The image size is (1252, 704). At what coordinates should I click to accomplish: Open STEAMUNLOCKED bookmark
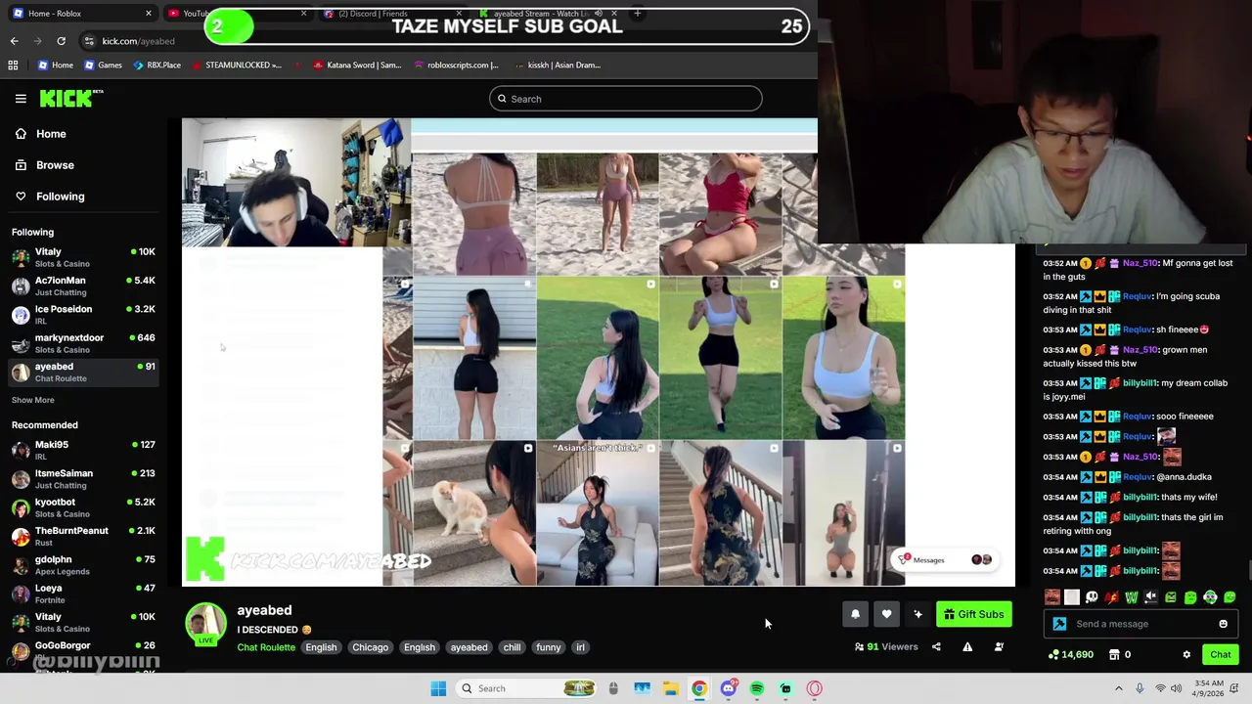coord(236,66)
